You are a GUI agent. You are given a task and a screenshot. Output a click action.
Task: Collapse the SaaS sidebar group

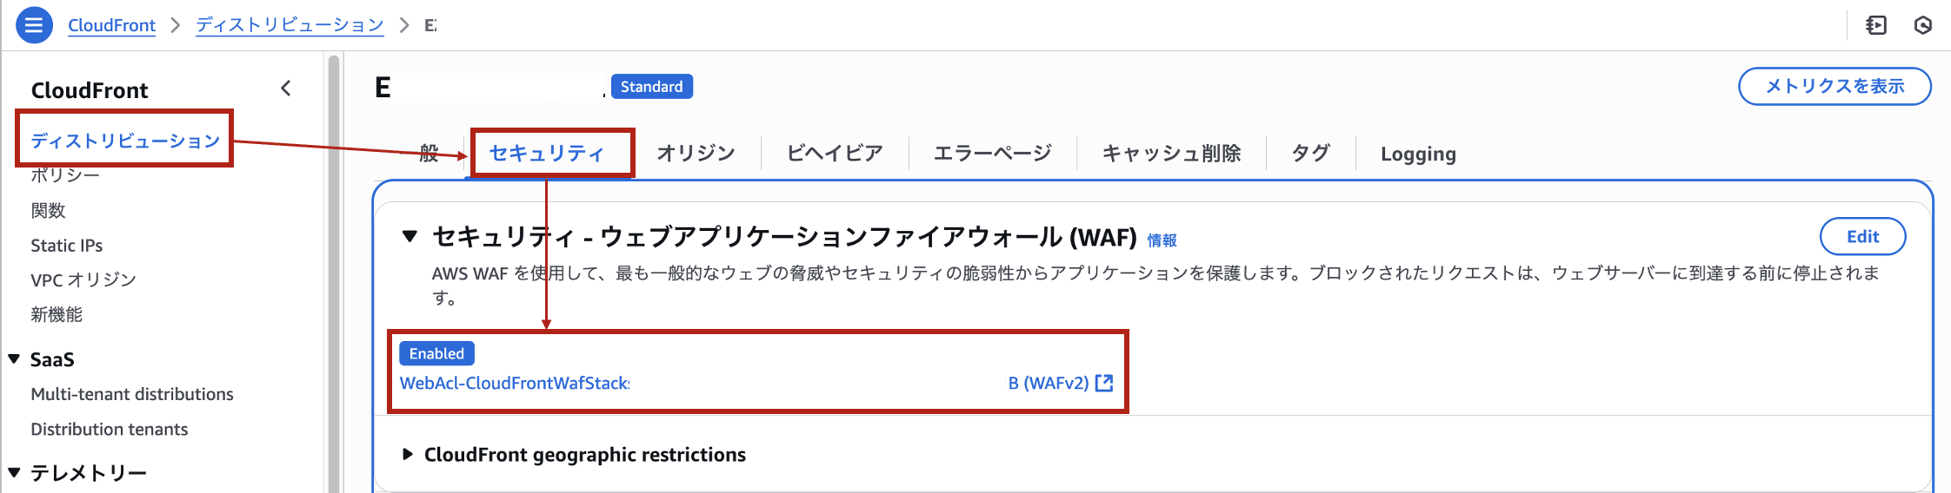(14, 359)
